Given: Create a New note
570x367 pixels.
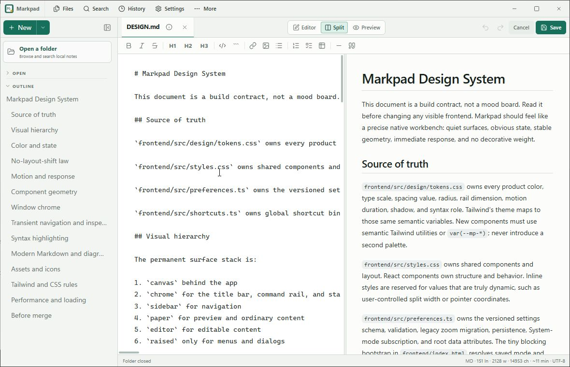Looking at the screenshot, I should 20,28.
